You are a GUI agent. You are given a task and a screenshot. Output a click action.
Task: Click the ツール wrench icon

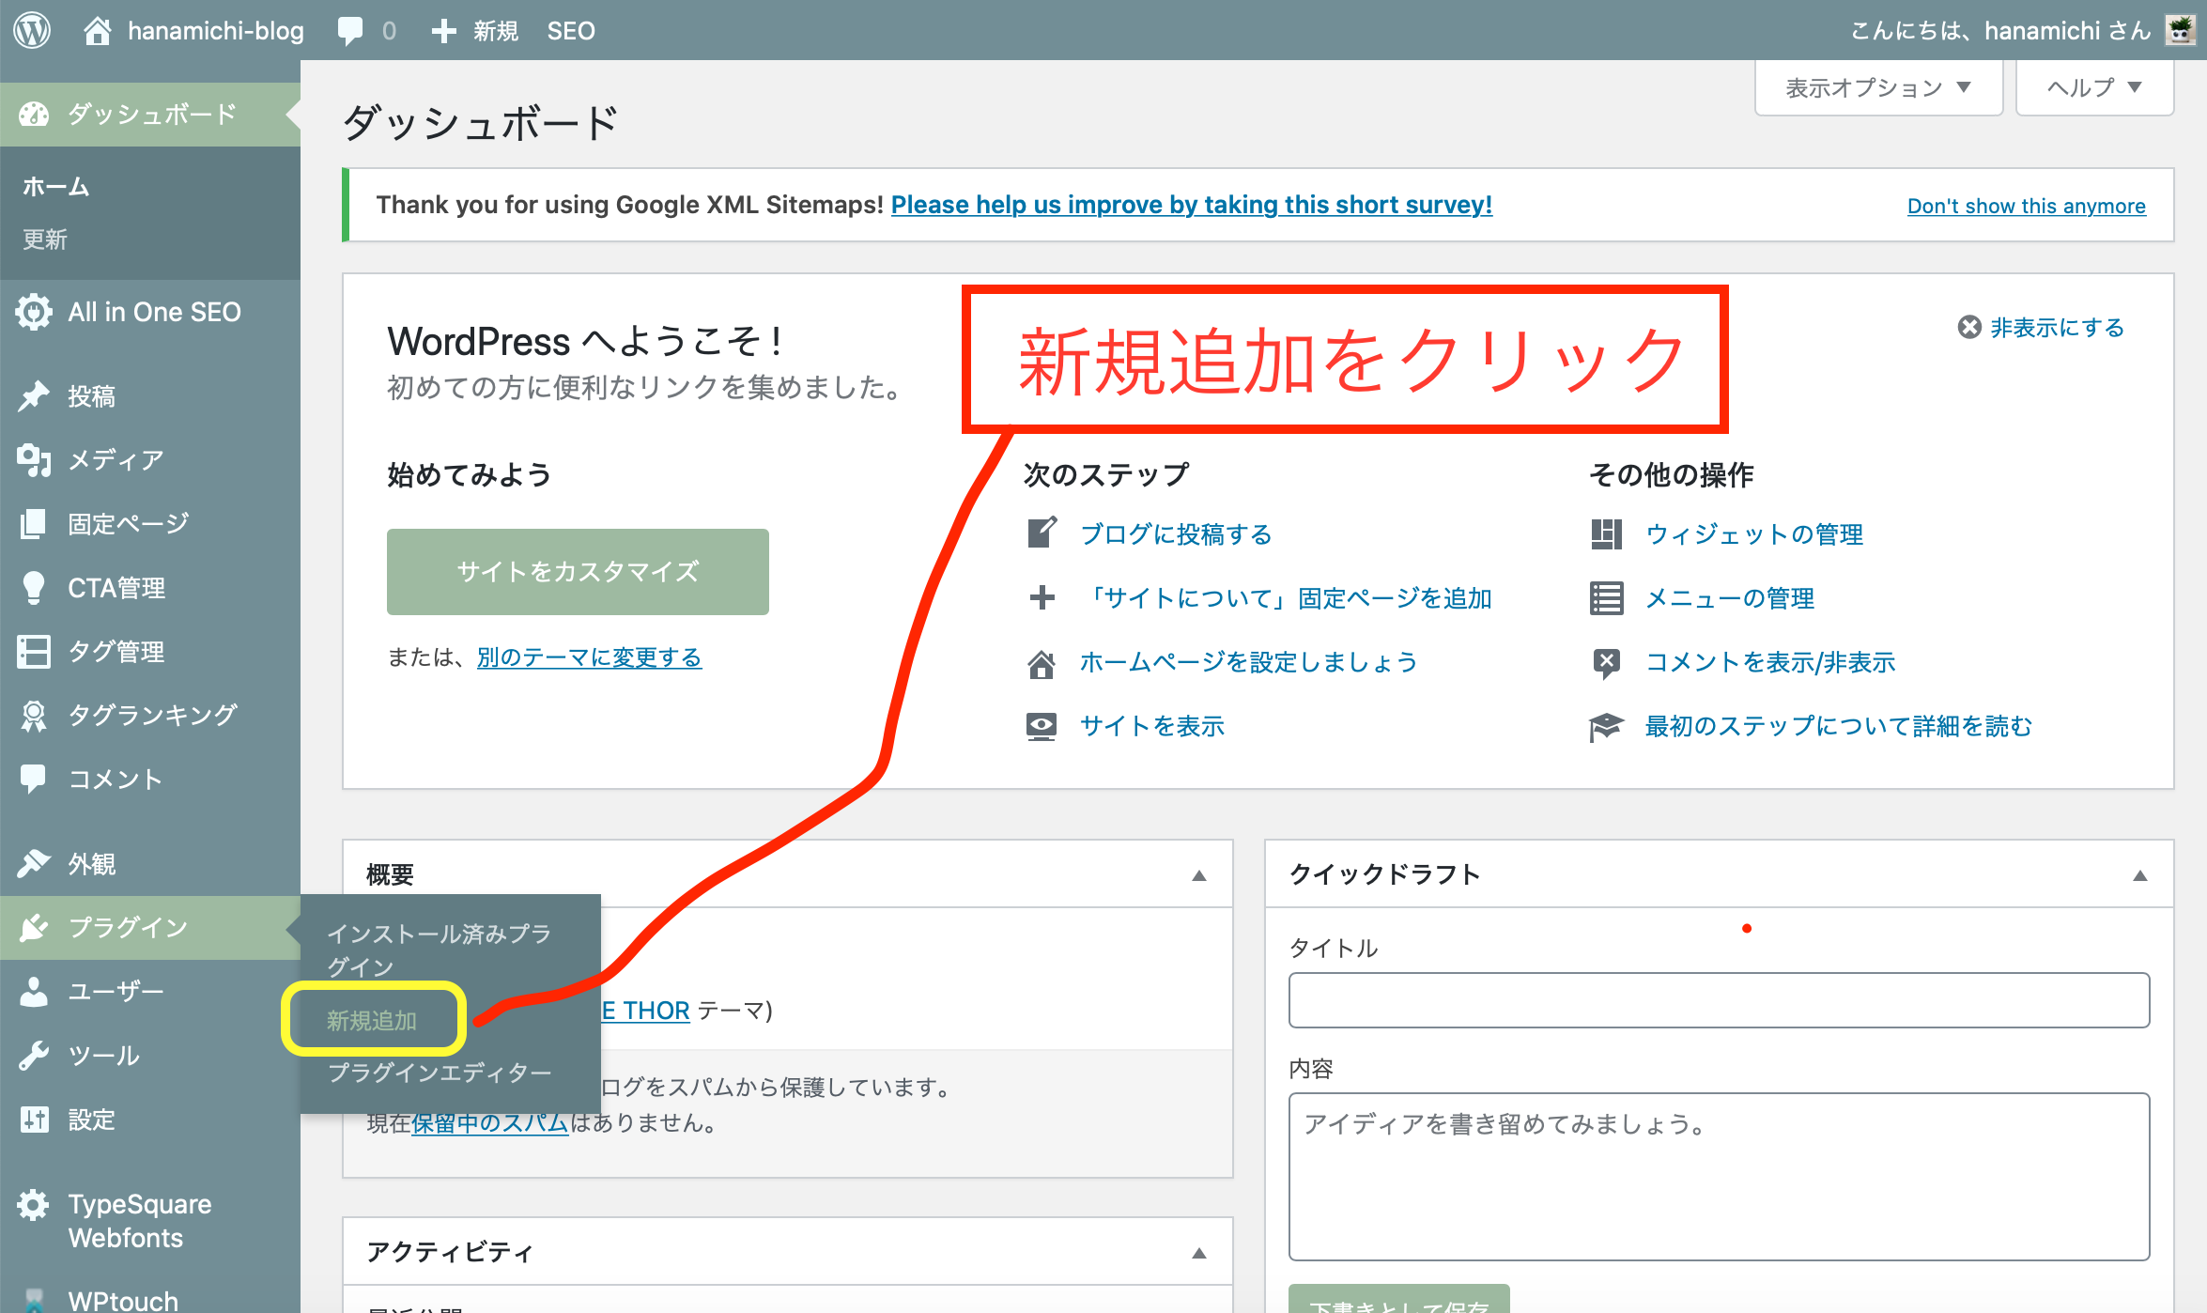click(x=34, y=1056)
